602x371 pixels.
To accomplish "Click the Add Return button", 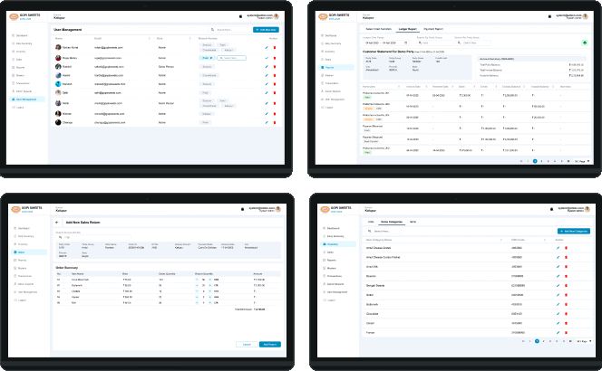I will 270,344.
